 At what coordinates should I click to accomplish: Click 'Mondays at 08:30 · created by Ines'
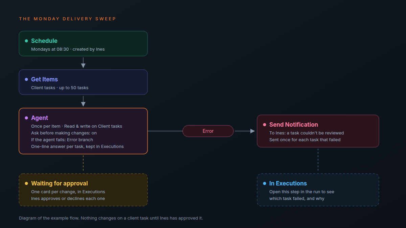pyautogui.click(x=68, y=49)
